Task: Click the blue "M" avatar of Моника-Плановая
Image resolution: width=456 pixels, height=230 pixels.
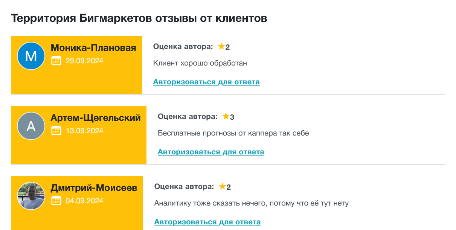Action: coord(31,56)
